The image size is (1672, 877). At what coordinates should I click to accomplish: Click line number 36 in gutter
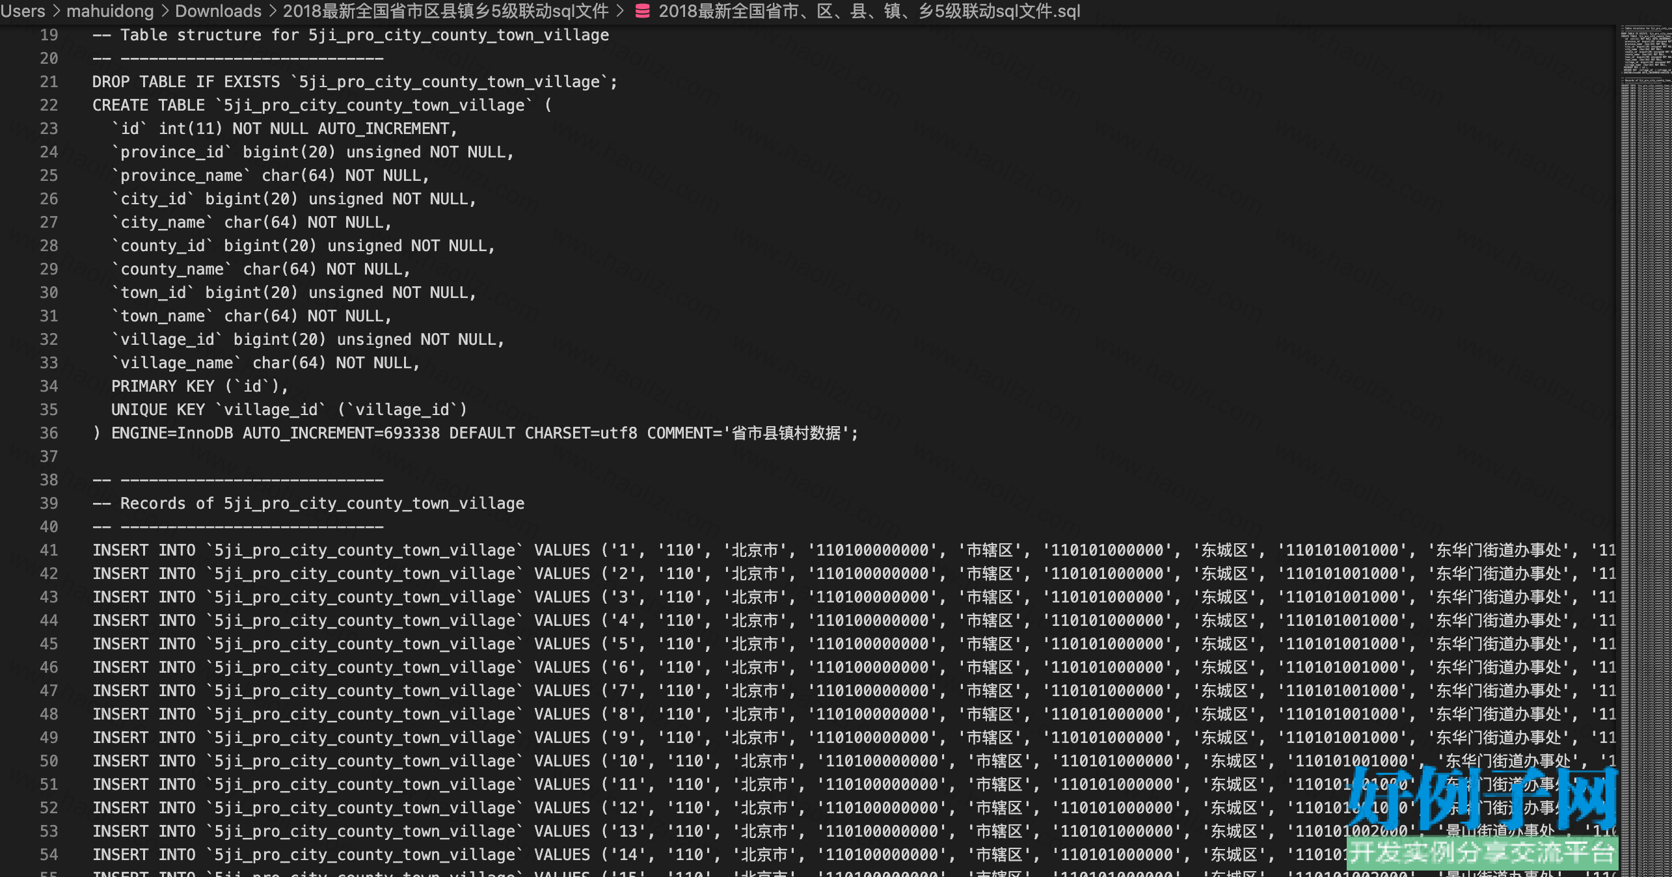(49, 433)
